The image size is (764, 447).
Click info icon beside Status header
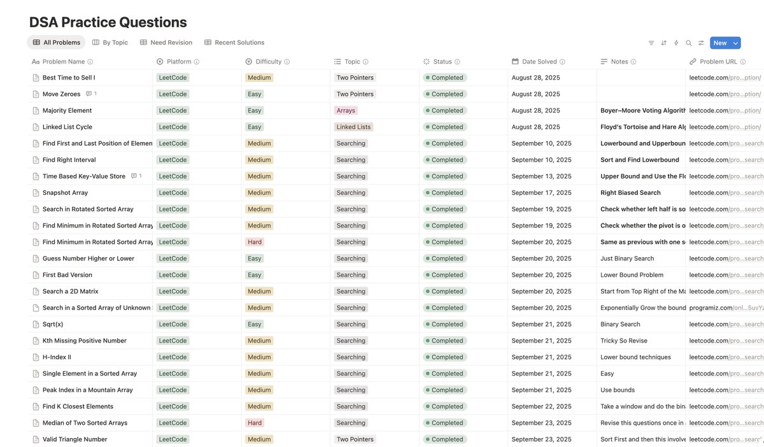pos(457,62)
